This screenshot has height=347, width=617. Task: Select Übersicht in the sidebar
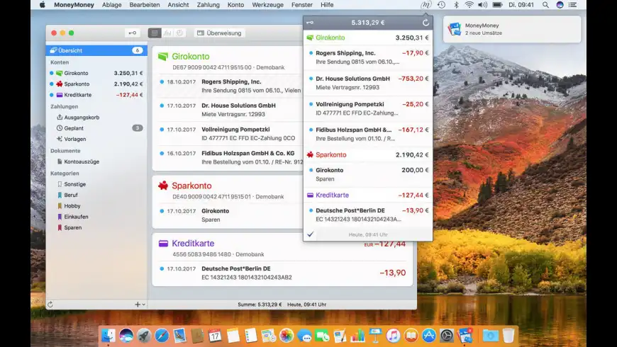[96, 50]
